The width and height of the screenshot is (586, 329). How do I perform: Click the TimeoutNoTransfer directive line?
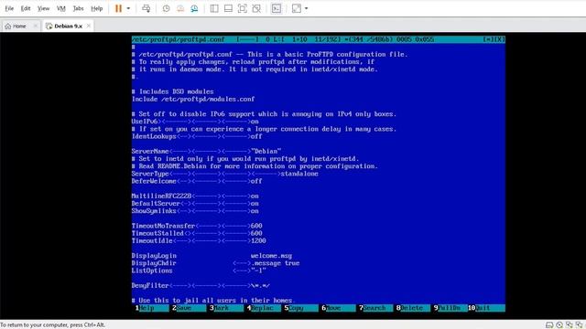coord(197,226)
